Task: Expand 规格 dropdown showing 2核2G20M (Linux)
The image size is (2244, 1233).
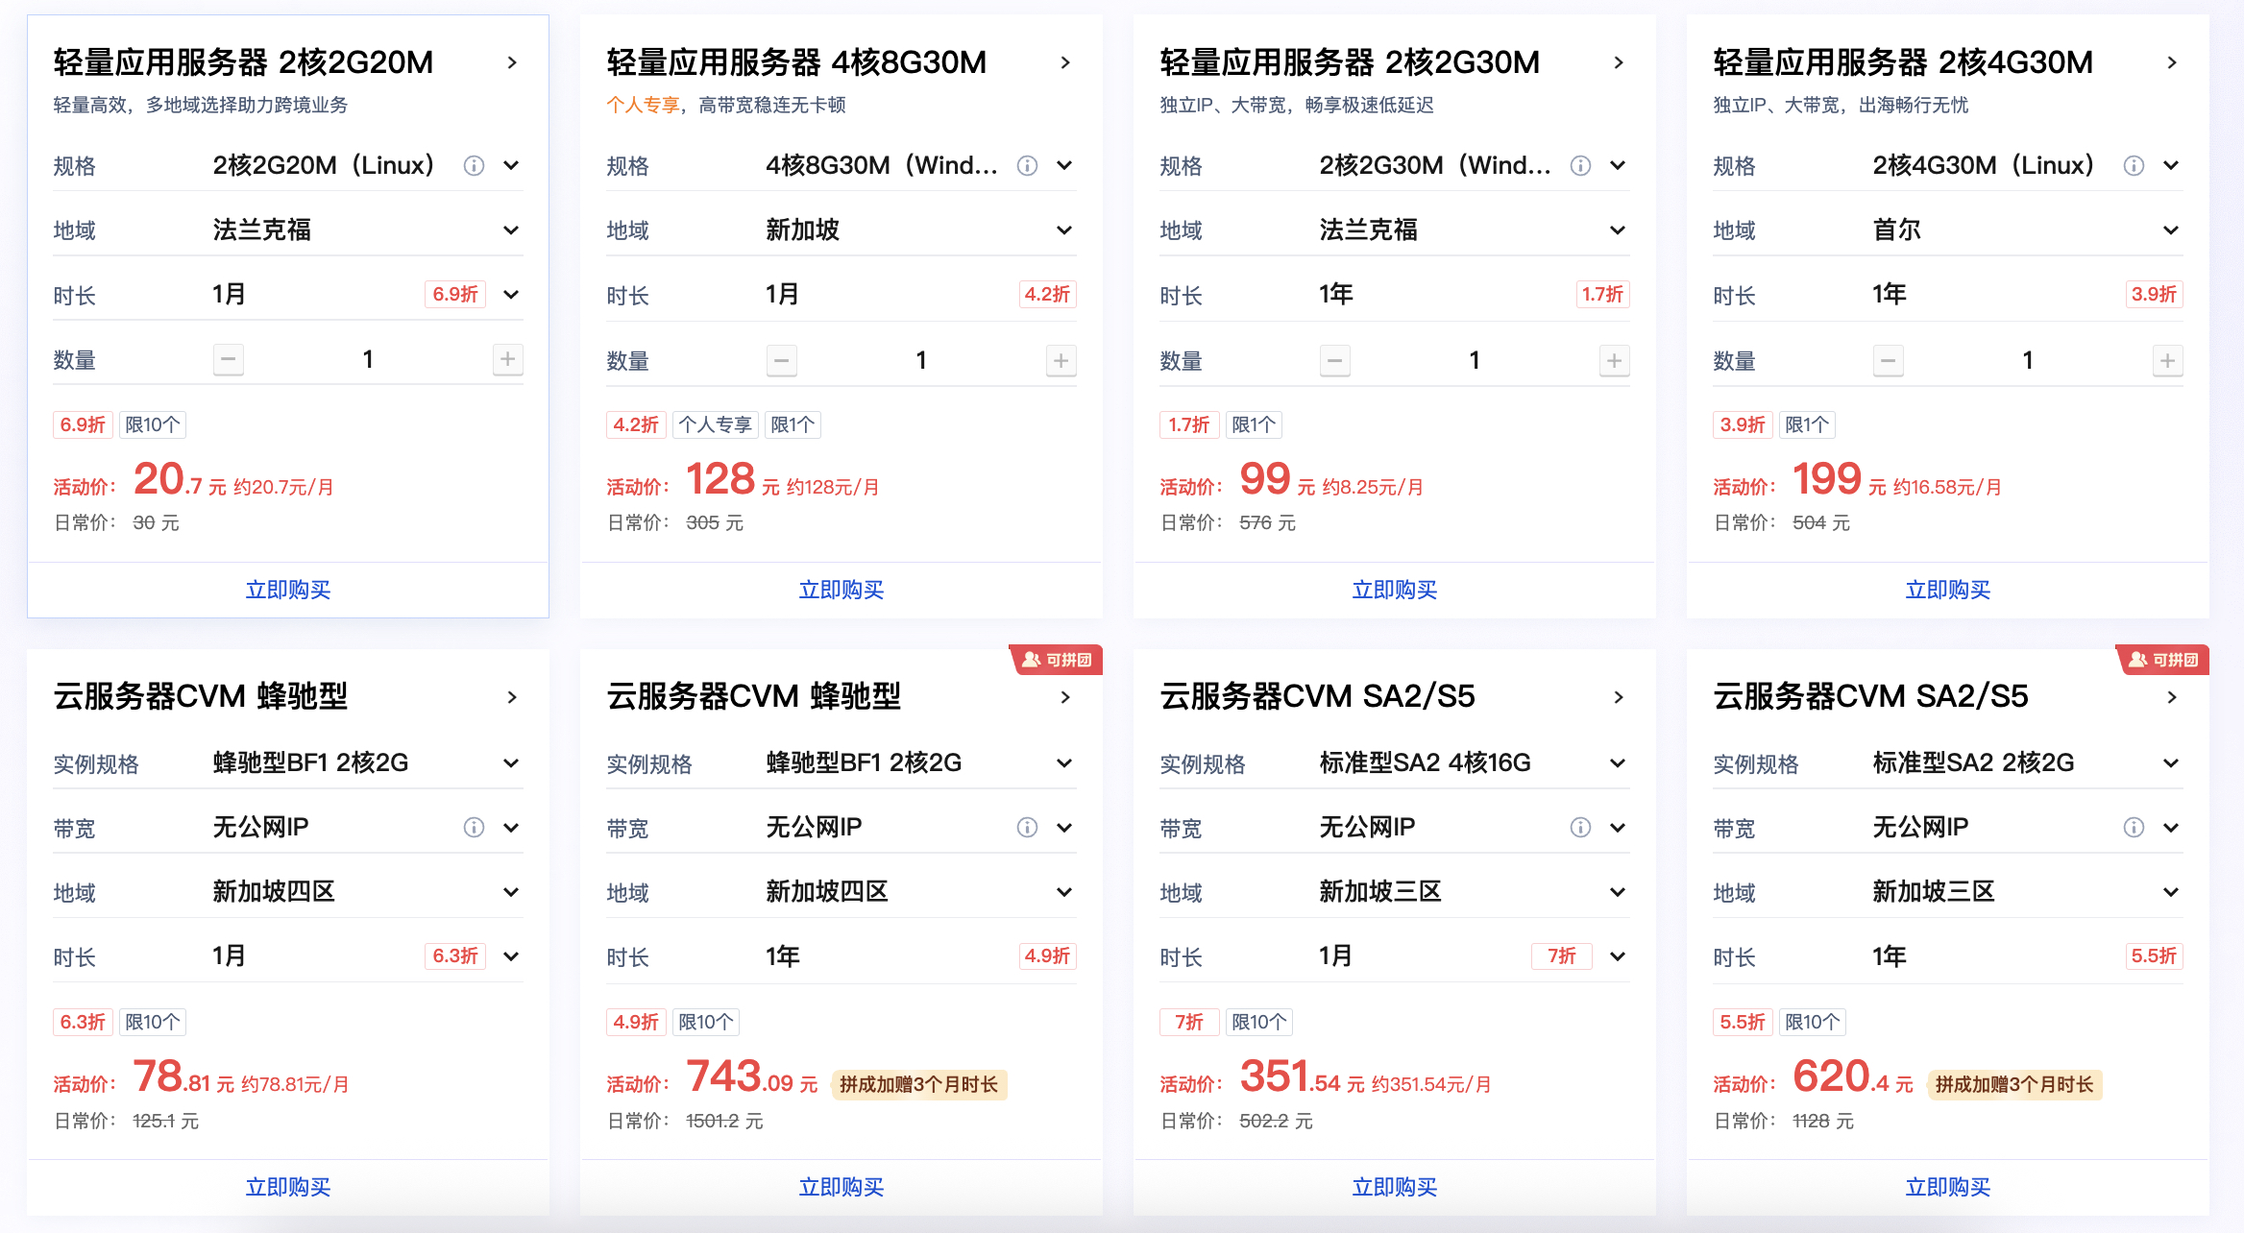Action: click(511, 165)
